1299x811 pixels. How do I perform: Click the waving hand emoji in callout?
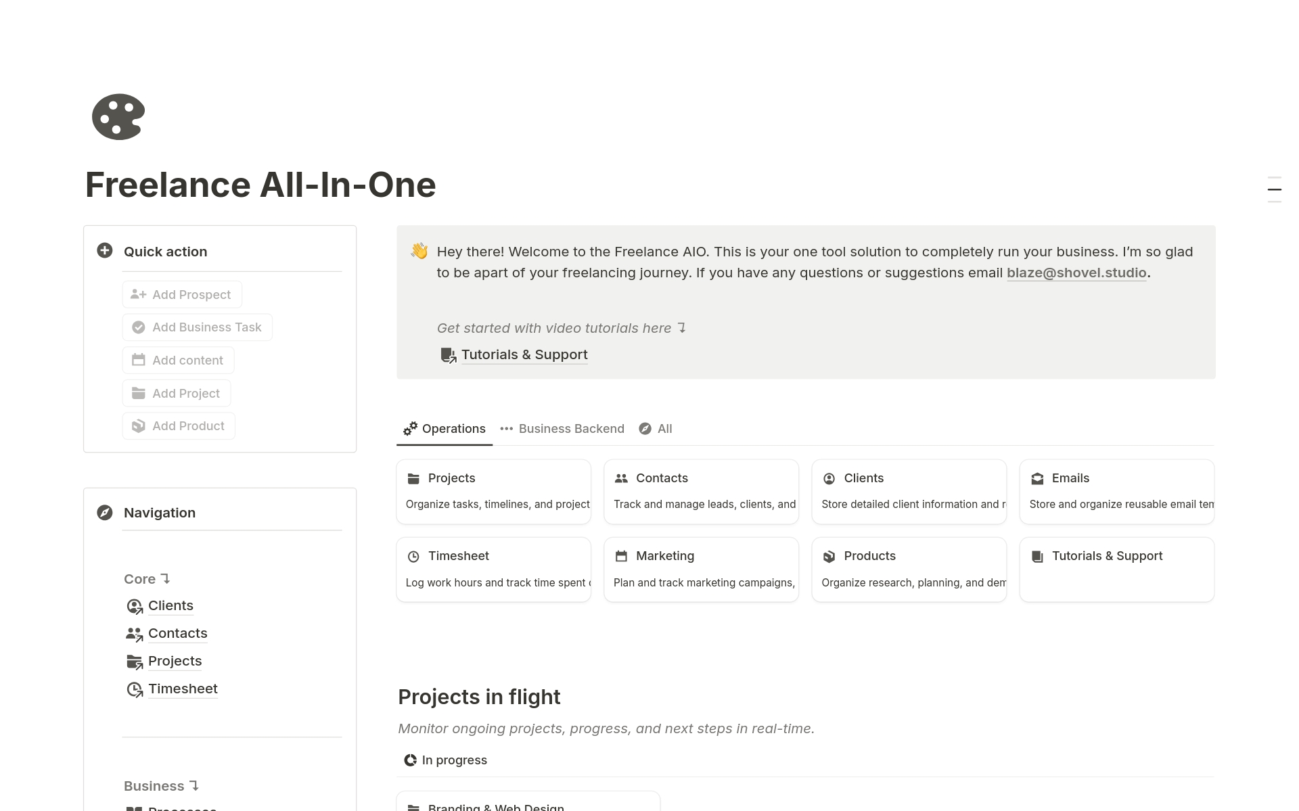419,252
